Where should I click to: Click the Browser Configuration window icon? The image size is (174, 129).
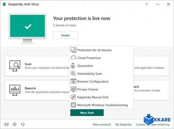pos(73,81)
